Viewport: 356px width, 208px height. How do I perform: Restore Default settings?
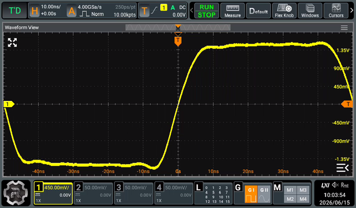coord(258,11)
